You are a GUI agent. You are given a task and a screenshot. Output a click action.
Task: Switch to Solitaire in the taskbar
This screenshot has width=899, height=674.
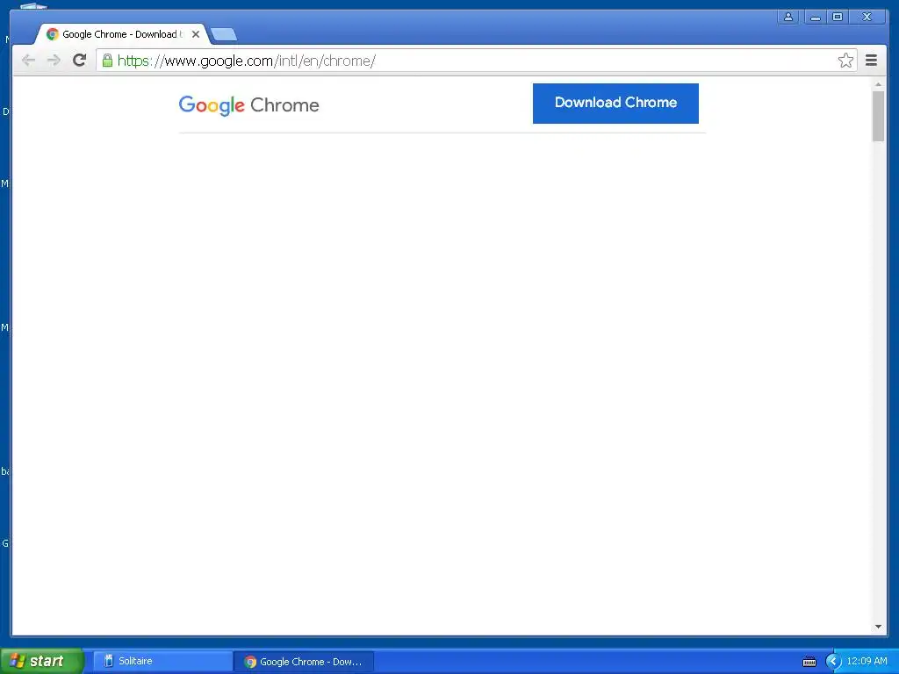(162, 661)
